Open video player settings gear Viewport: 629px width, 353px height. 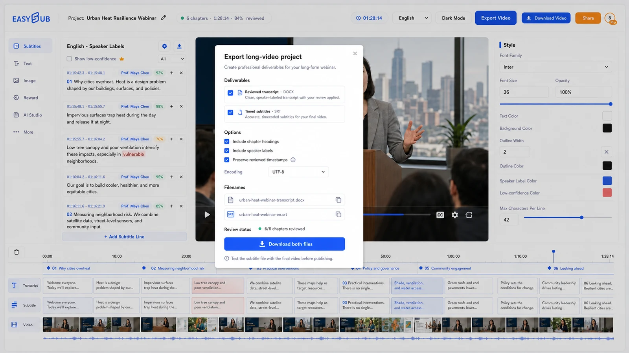(455, 215)
